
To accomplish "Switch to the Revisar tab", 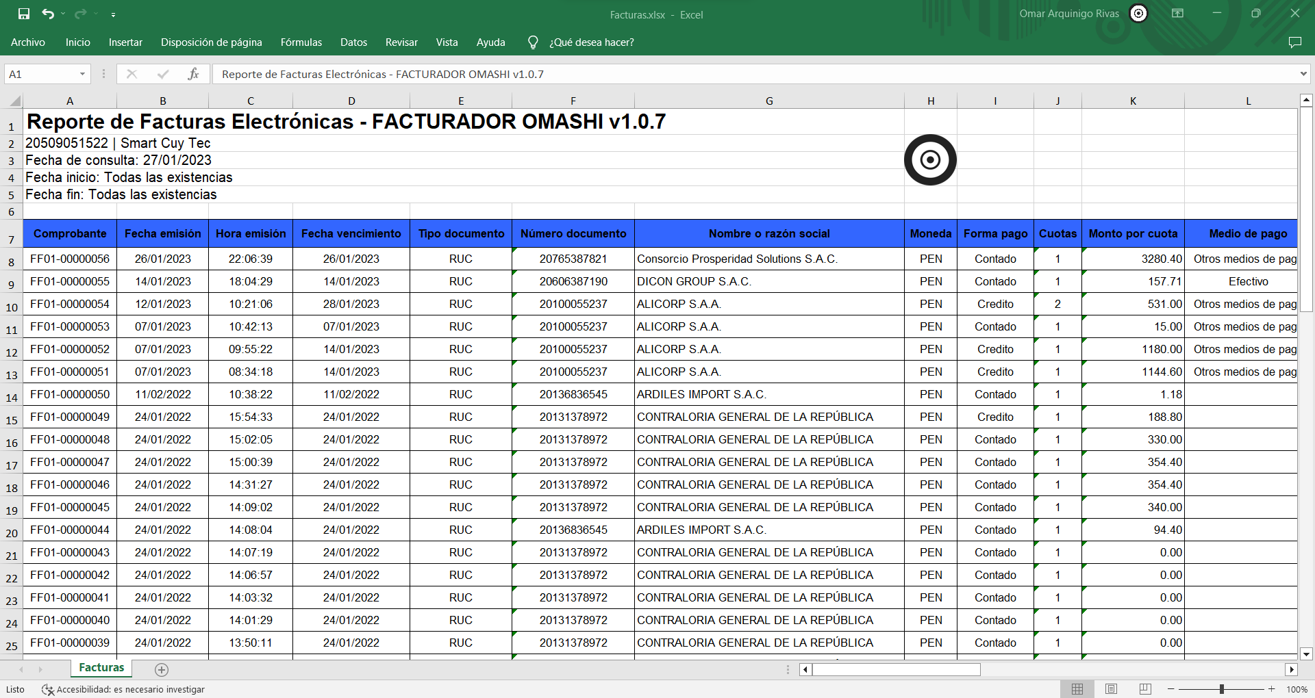I will (x=401, y=42).
